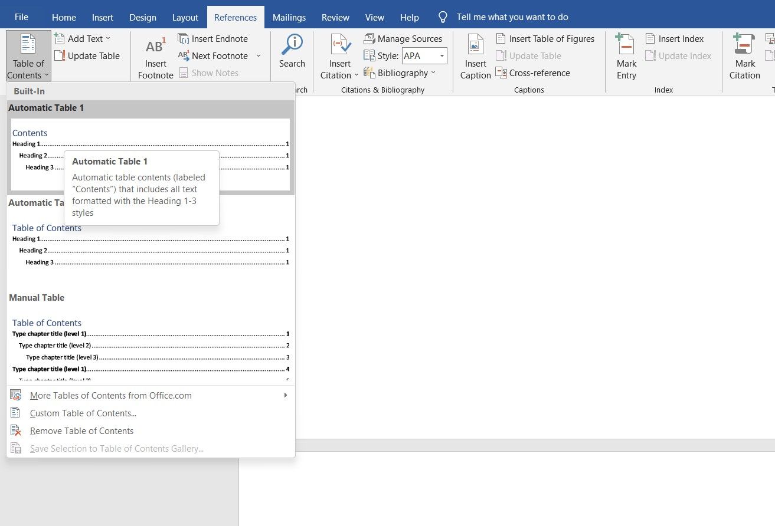Go to the Design tab
775x526 pixels.
(x=142, y=17)
